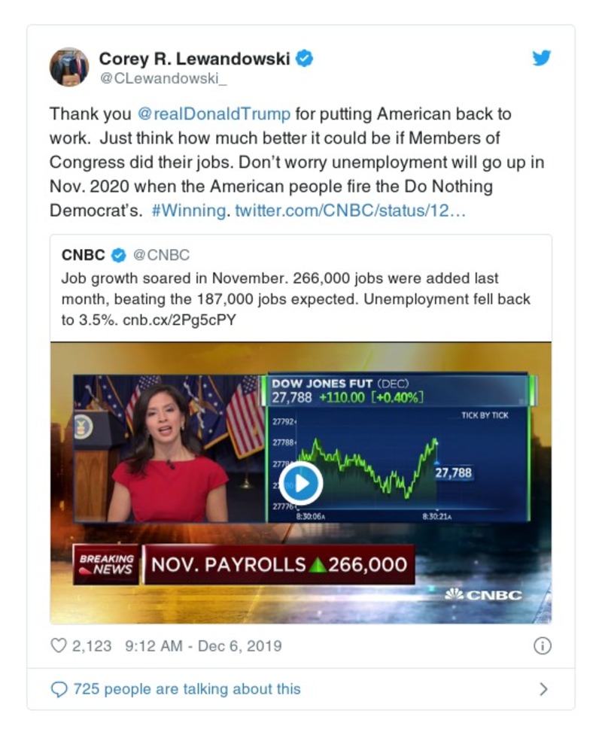Click CNBC's verified badge in quoted tweet
The height and width of the screenshot is (738, 602).
[118, 255]
